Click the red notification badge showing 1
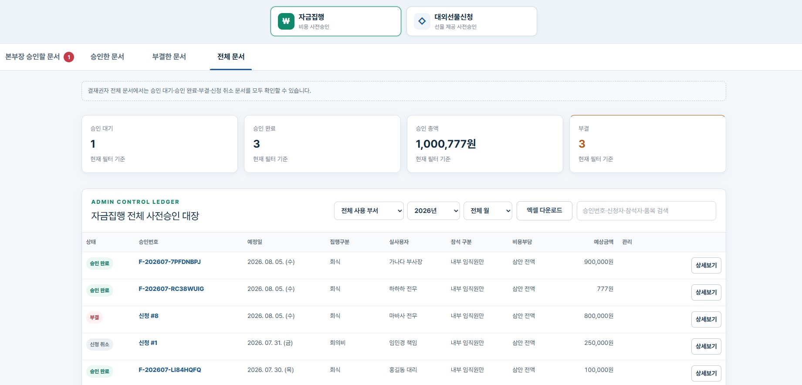The width and height of the screenshot is (802, 385). (x=69, y=57)
